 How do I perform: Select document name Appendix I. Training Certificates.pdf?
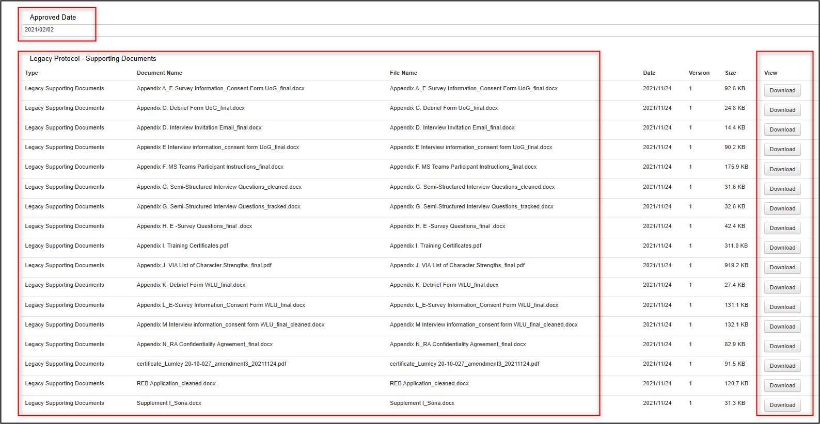(182, 246)
